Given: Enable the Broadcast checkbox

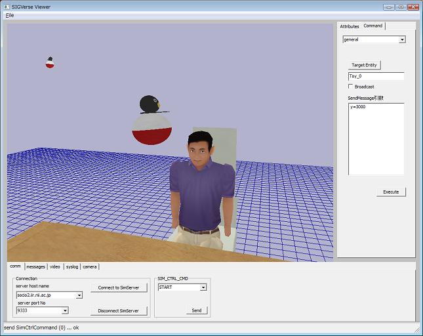Looking at the screenshot, I should [350, 87].
